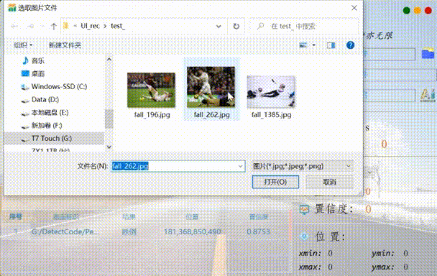
Task: Click the 置信度 column header in table
Action: [258, 216]
